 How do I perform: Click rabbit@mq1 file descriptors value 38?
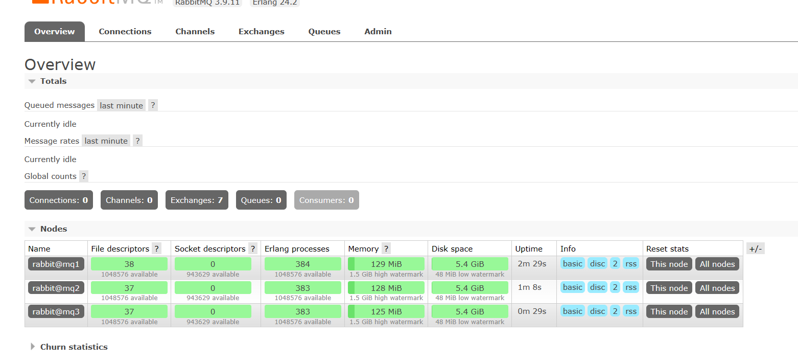(x=129, y=264)
